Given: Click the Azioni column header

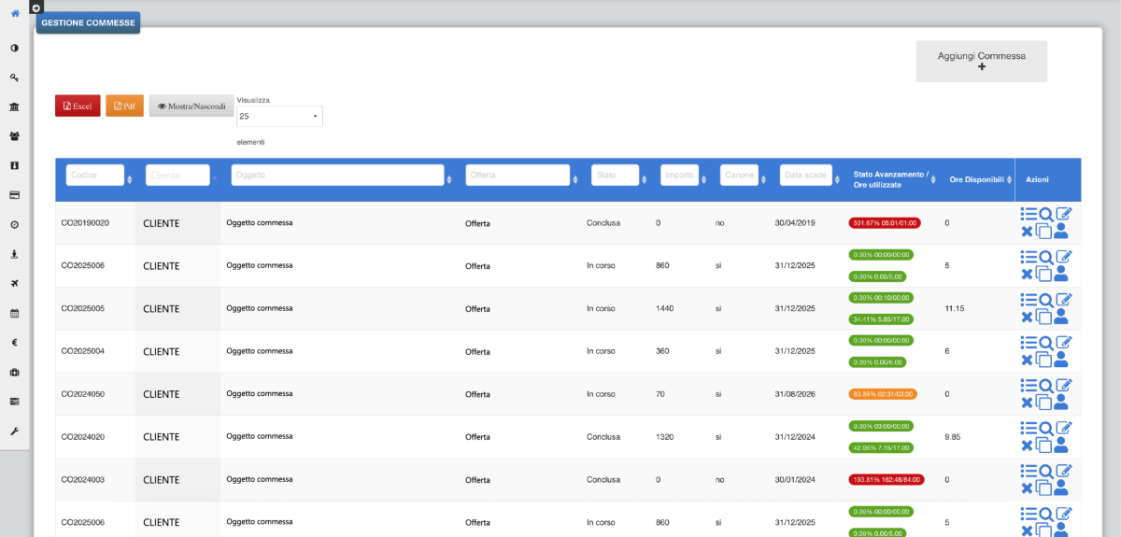Looking at the screenshot, I should 1037,179.
